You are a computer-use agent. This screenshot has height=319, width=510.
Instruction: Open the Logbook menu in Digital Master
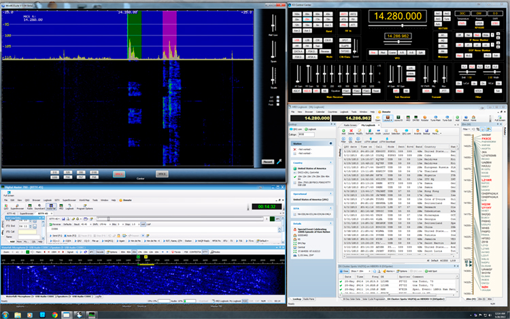click(x=47, y=200)
